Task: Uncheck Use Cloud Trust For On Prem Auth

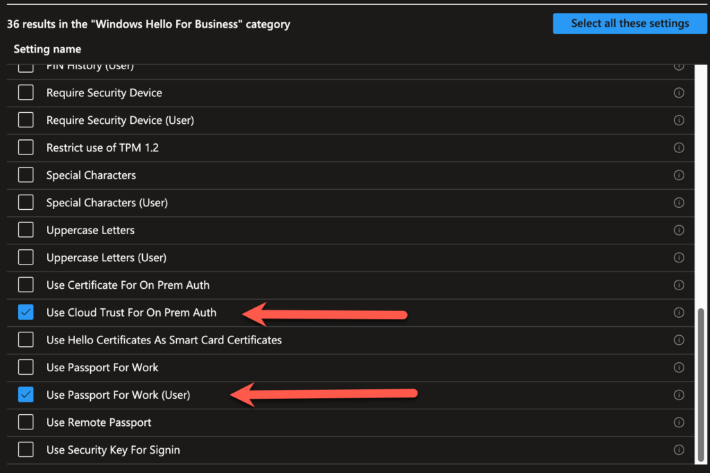Action: click(25, 312)
